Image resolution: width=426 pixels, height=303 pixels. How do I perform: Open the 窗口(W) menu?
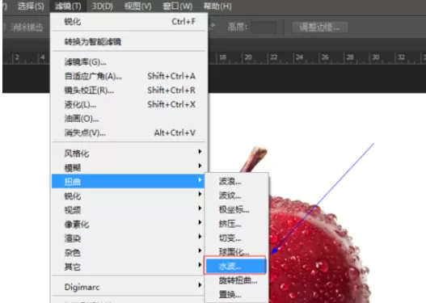click(177, 6)
